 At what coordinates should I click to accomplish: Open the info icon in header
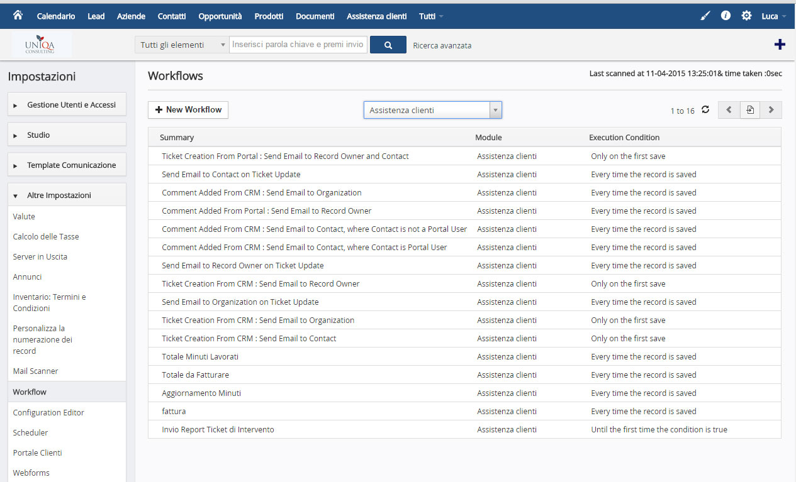click(x=726, y=16)
